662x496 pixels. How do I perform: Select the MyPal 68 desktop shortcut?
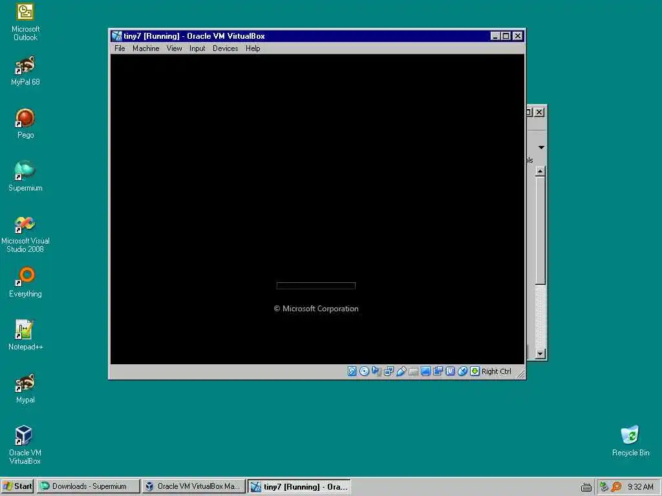tap(25, 71)
